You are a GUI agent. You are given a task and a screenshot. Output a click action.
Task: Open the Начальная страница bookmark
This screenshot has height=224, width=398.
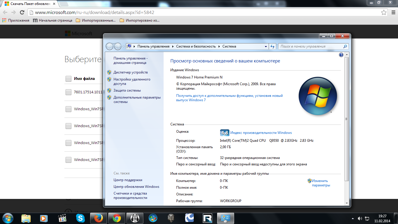point(53,20)
